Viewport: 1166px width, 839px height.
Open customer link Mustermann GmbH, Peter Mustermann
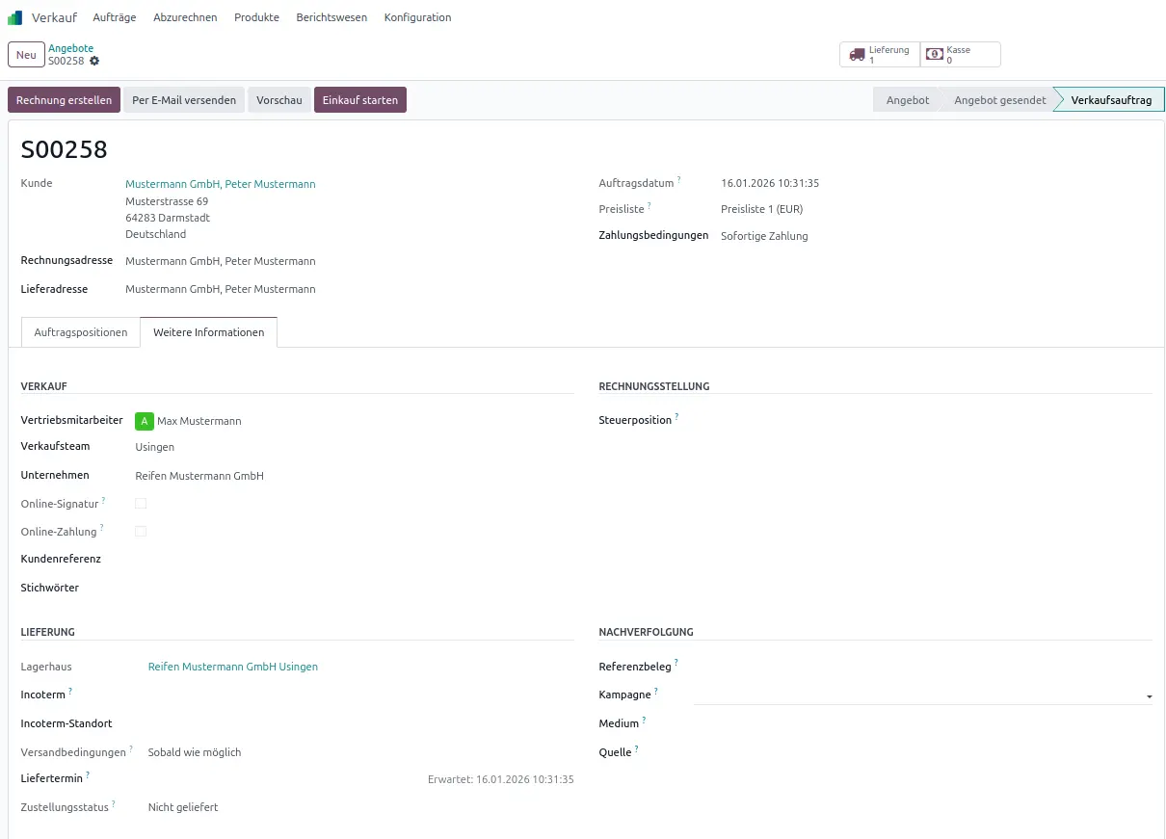tap(221, 184)
